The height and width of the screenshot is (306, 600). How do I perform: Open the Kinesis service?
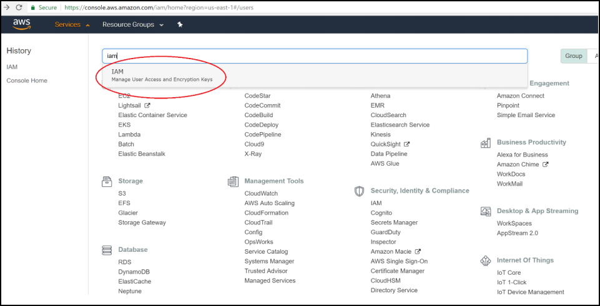(381, 135)
